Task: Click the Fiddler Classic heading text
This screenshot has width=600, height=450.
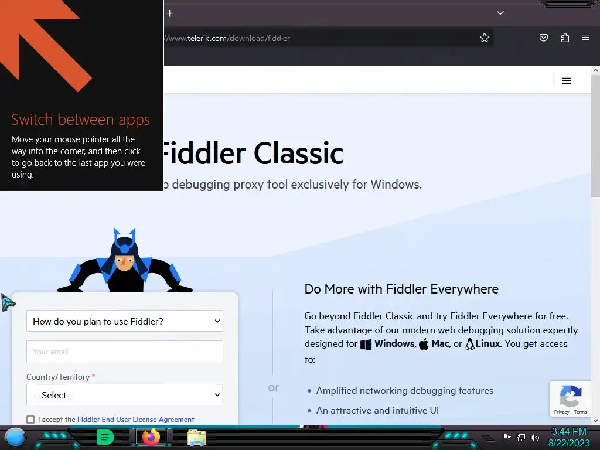Action: coord(253,154)
